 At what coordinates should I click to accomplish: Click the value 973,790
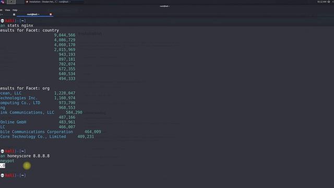pos(67,103)
